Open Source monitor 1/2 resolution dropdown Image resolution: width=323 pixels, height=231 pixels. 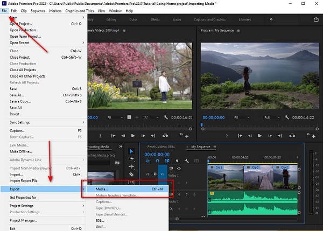pos(151,117)
